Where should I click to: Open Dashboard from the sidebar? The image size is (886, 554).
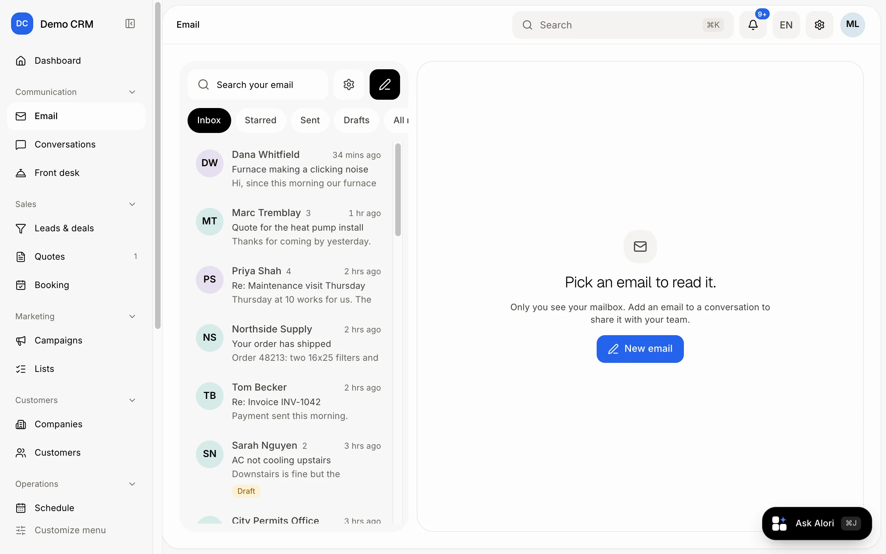[76, 61]
